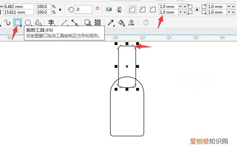
Task: Toggle the scale ratio lock
Action: click(60, 9)
